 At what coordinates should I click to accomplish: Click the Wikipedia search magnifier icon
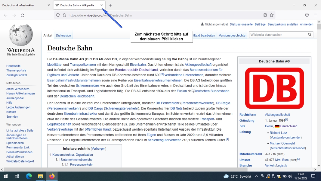tap(310, 35)
